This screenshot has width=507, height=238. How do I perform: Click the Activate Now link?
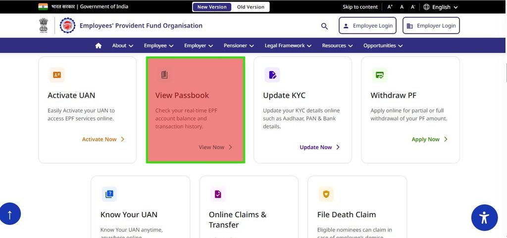point(103,139)
